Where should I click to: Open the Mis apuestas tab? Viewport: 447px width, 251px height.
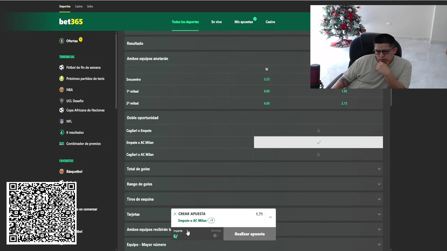coord(244,22)
